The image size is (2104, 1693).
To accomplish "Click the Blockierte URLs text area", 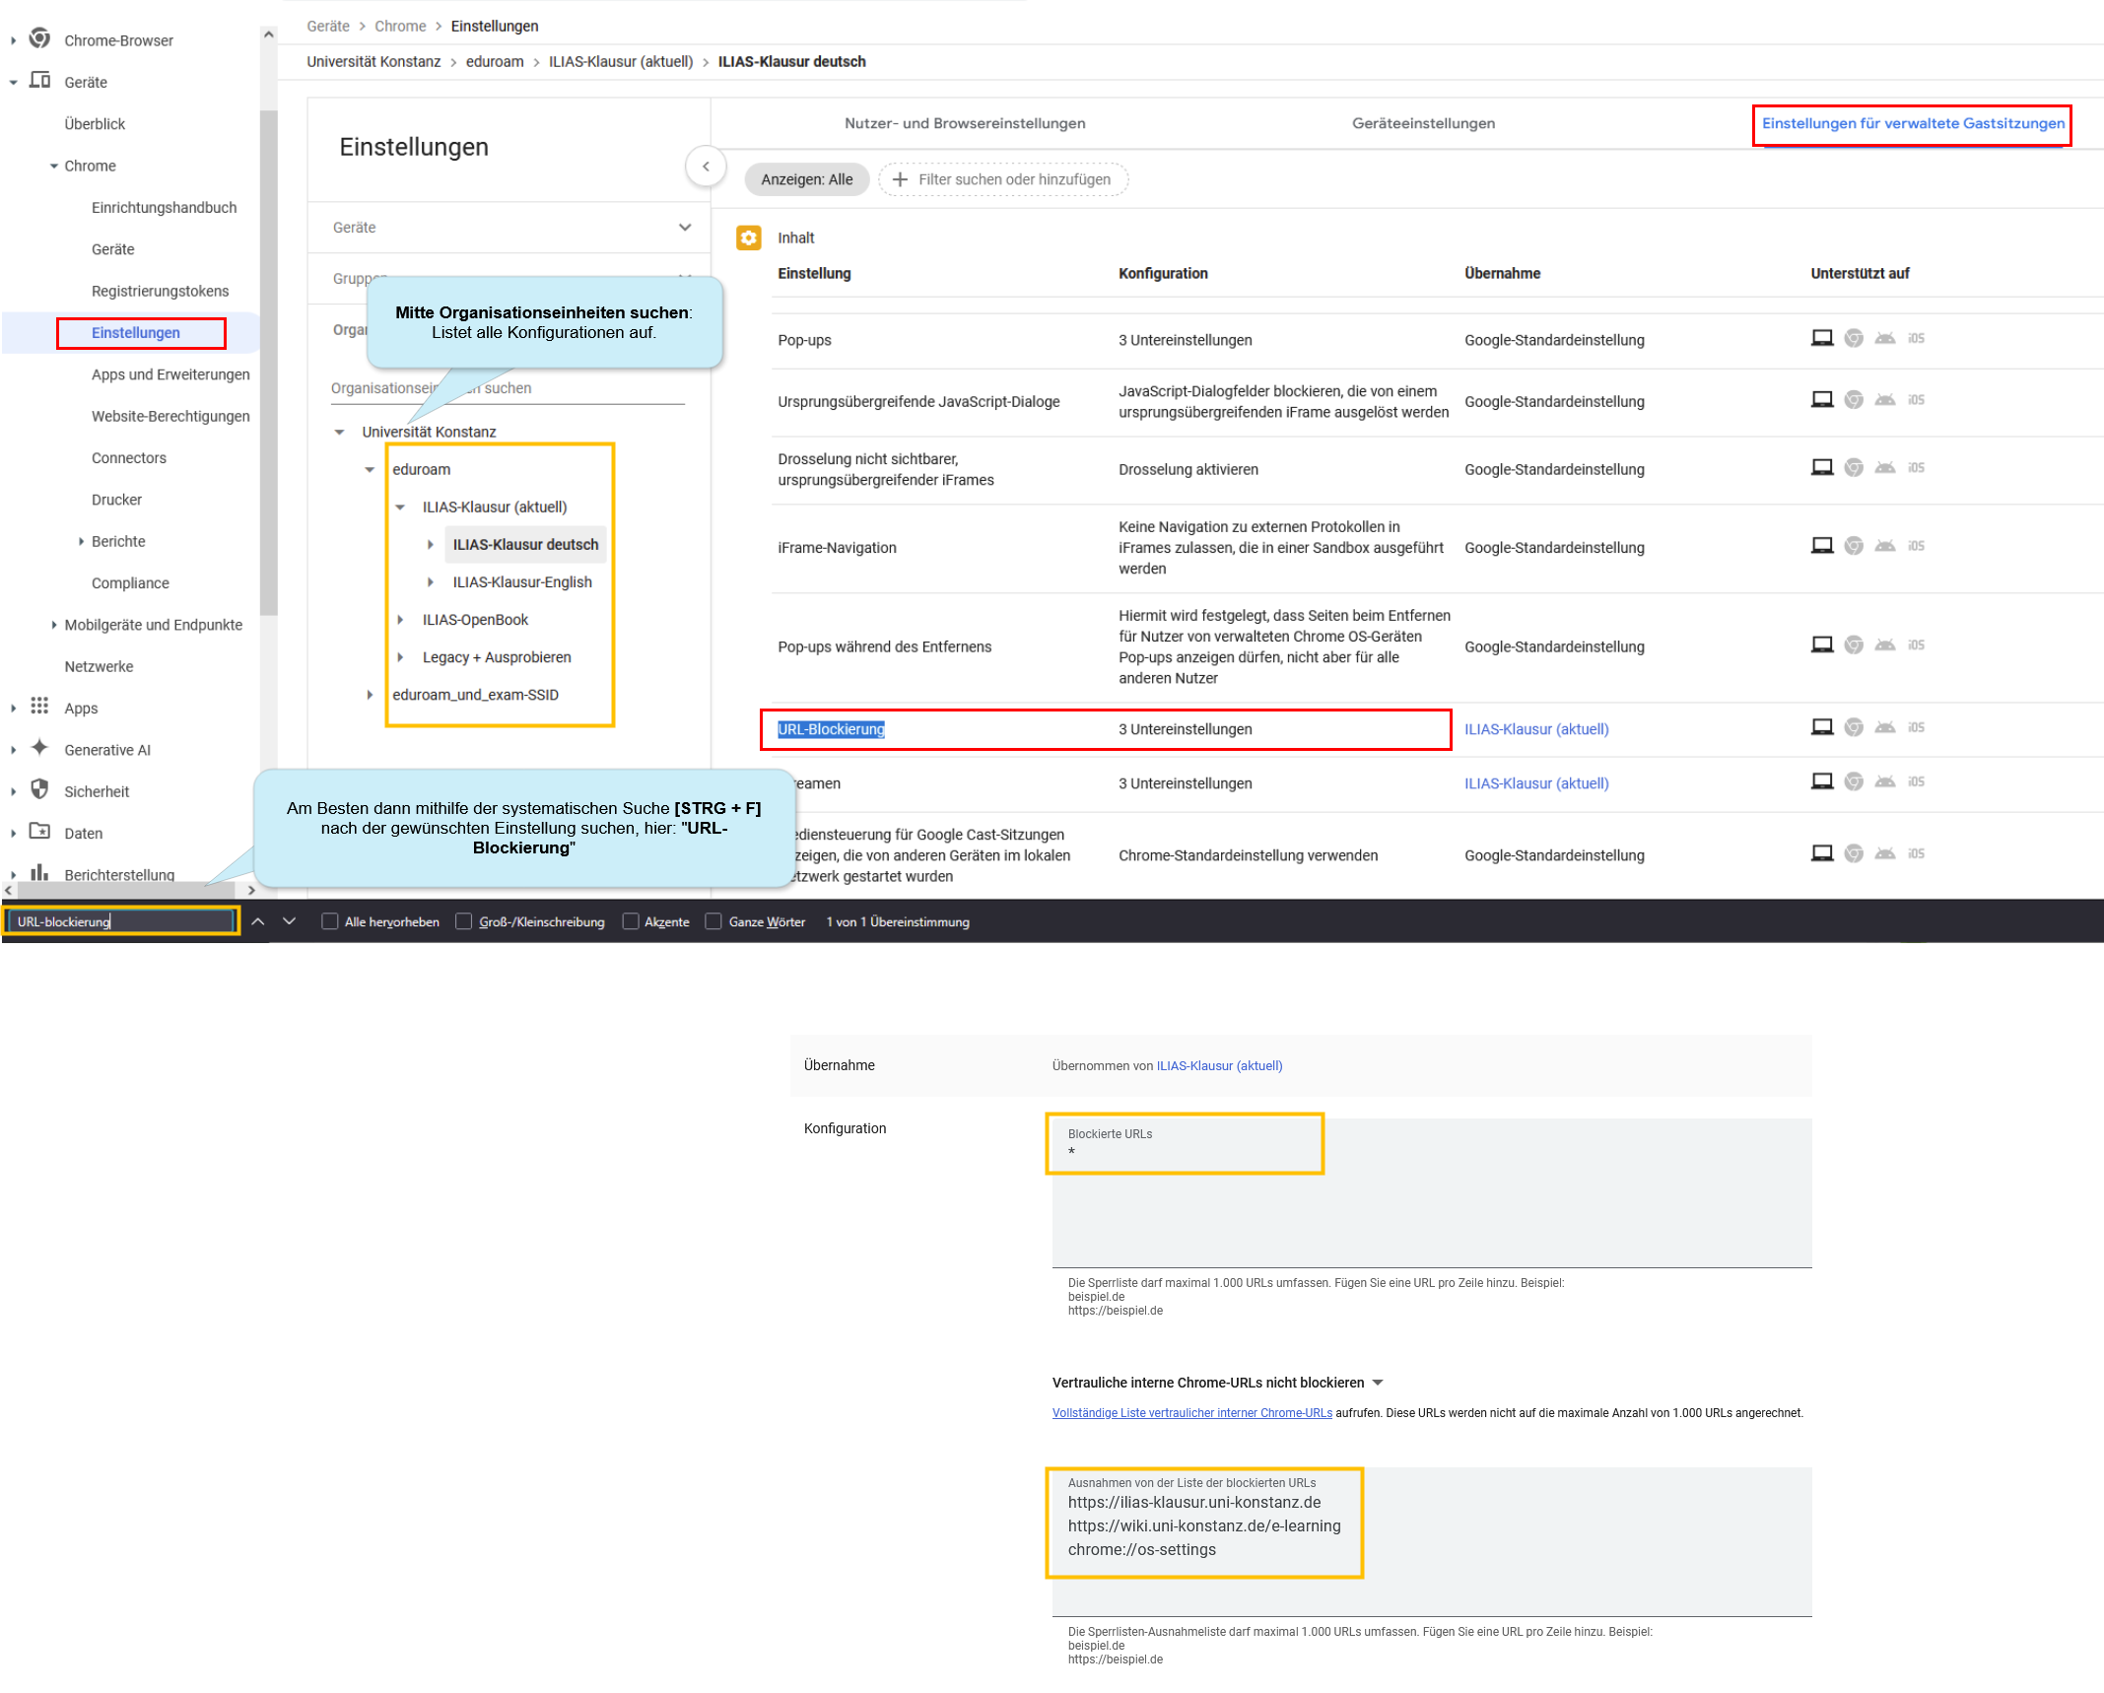I will click(1431, 1192).
